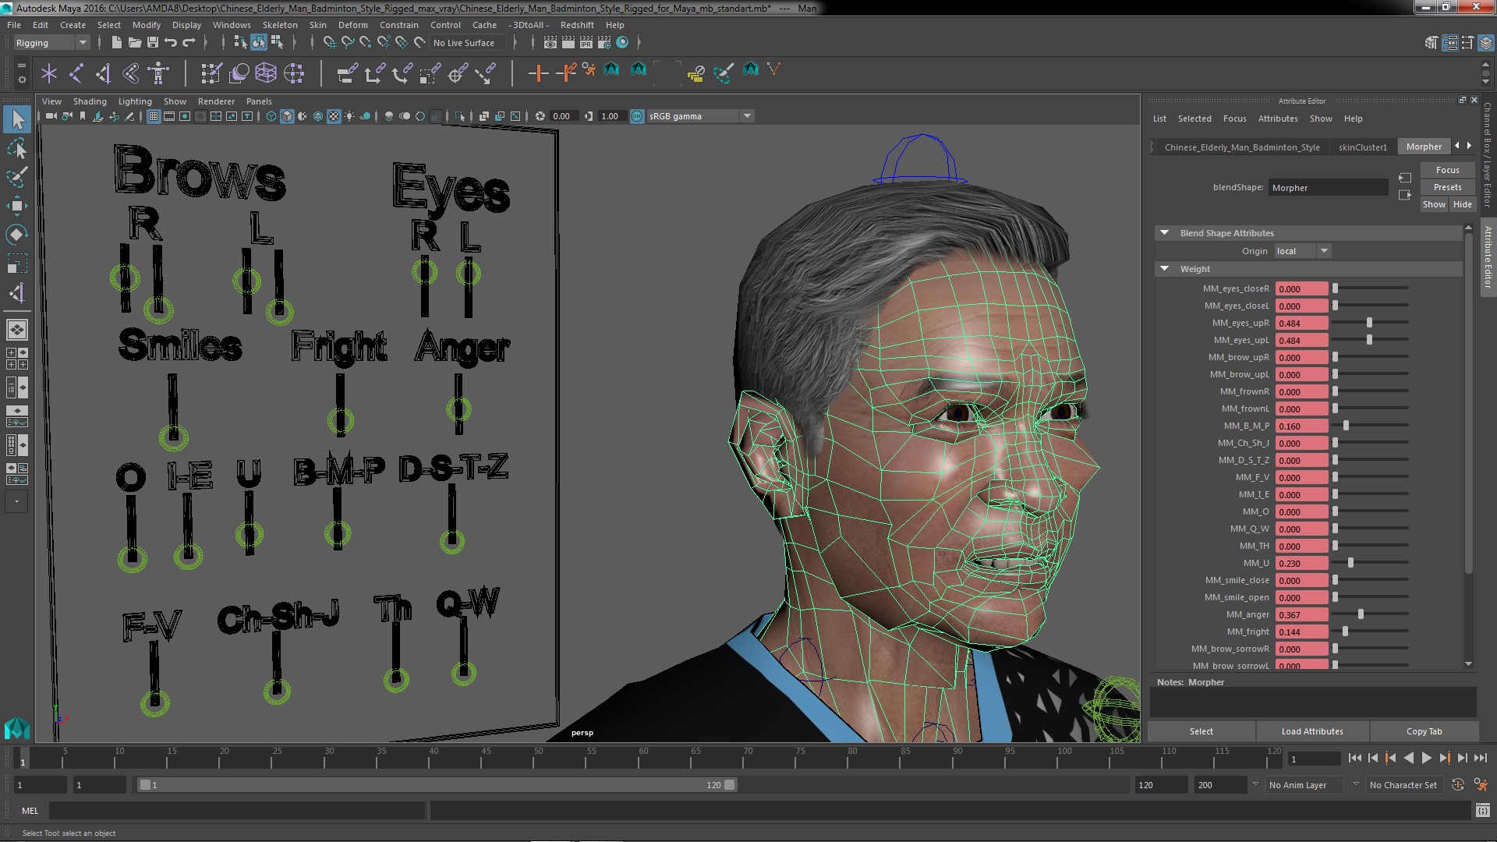Viewport: 1497px width, 842px height.
Task: Collapse the Weight section
Action: click(x=1164, y=269)
